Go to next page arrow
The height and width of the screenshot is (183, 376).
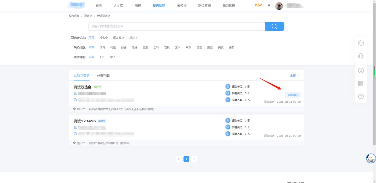(x=194, y=159)
